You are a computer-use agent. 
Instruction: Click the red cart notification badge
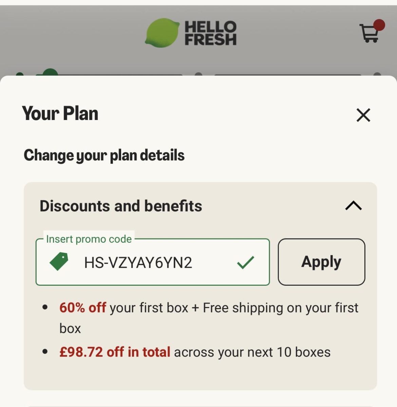379,24
